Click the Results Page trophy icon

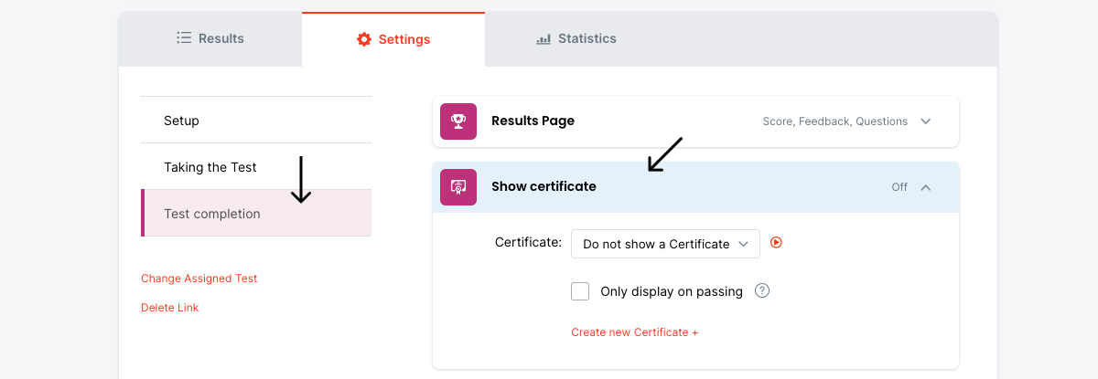[x=458, y=121]
